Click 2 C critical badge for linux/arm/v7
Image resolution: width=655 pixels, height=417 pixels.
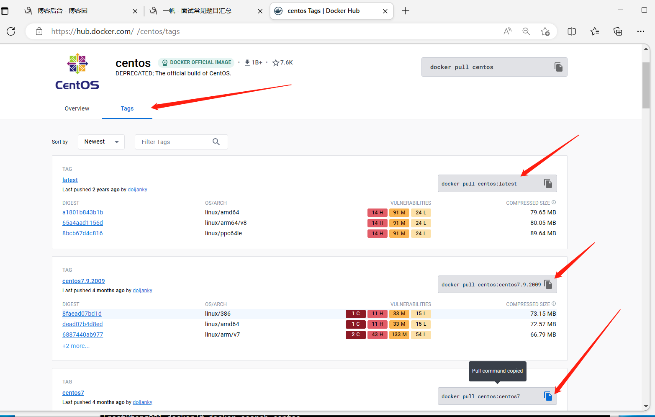(356, 335)
